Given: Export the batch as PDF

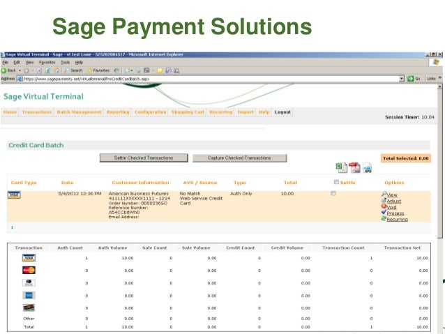Looking at the screenshot, I should click(354, 168).
